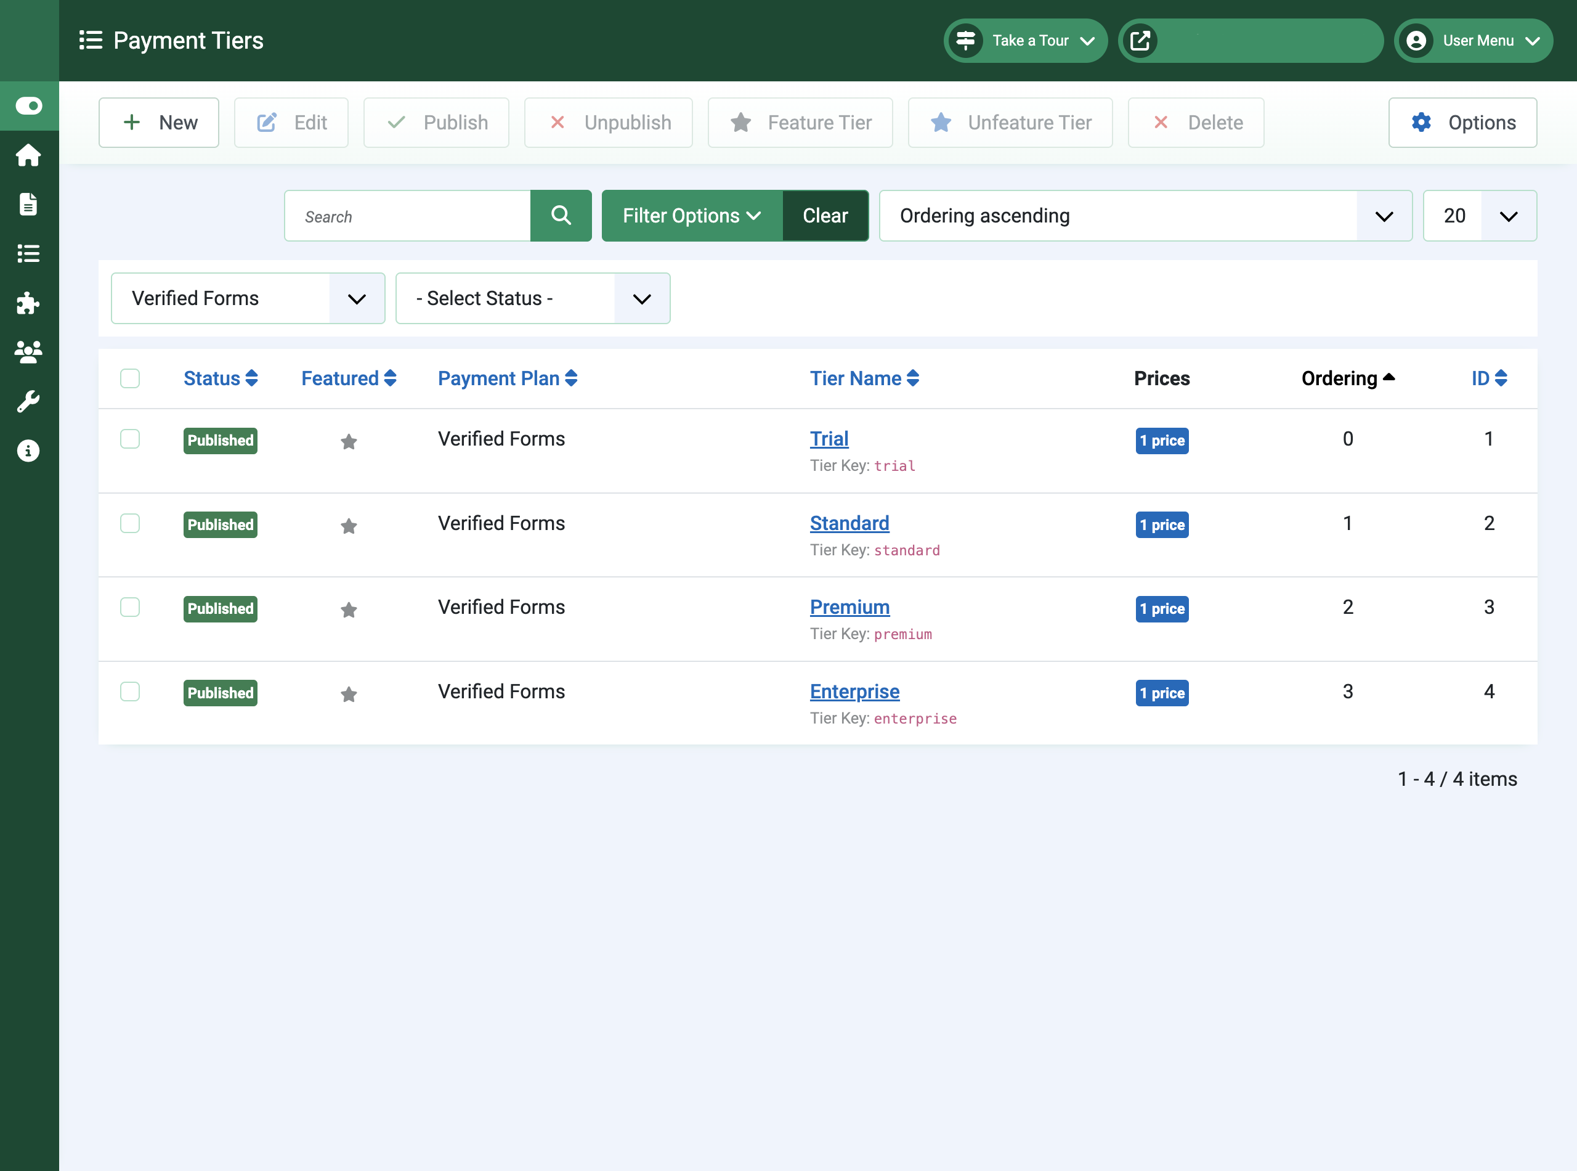Click the magnifying glass search icon

tap(561, 216)
